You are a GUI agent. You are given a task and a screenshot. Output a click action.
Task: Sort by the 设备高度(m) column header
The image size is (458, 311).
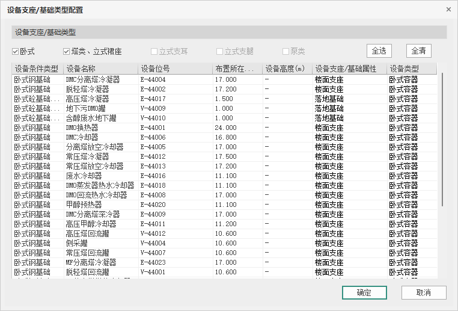[x=287, y=69]
